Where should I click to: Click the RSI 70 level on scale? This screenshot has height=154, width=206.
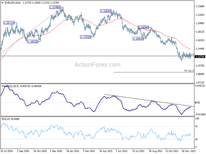pos(196,127)
